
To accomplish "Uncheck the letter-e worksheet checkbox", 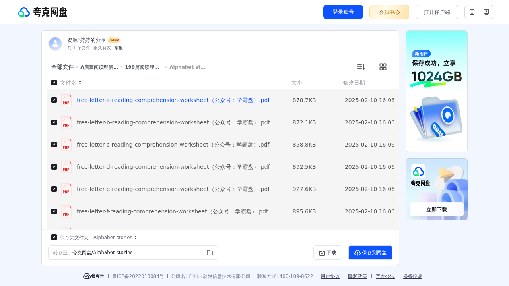I will [54, 189].
